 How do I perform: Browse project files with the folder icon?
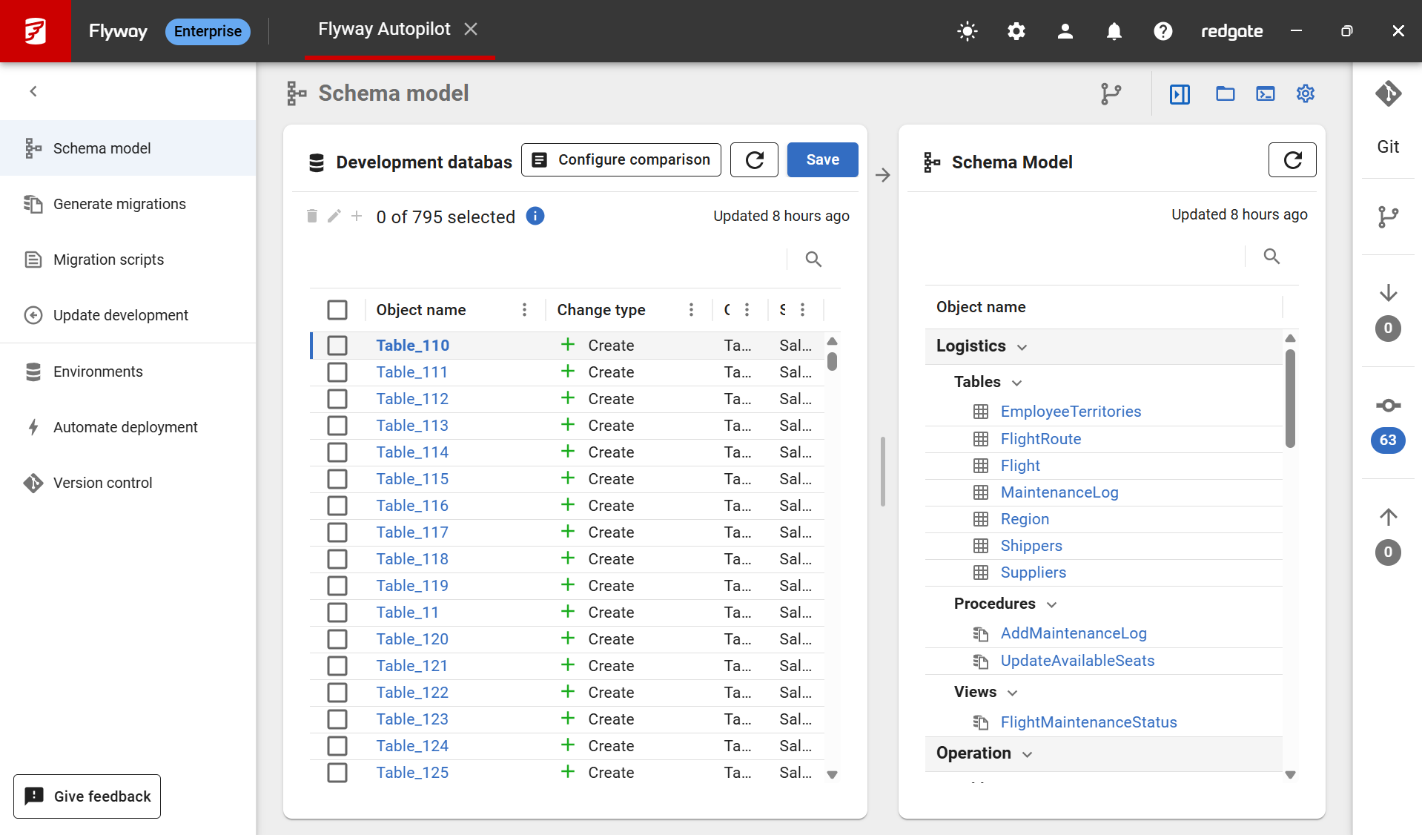(1225, 93)
